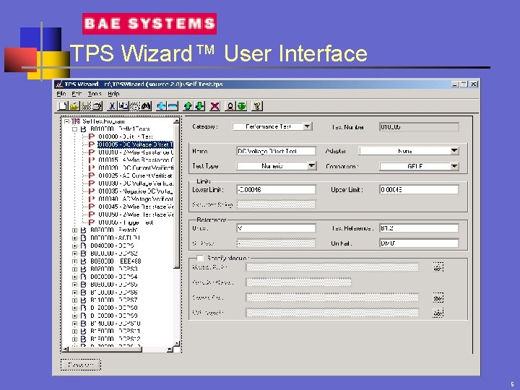Open the Adapter dropdown

pyautogui.click(x=454, y=151)
